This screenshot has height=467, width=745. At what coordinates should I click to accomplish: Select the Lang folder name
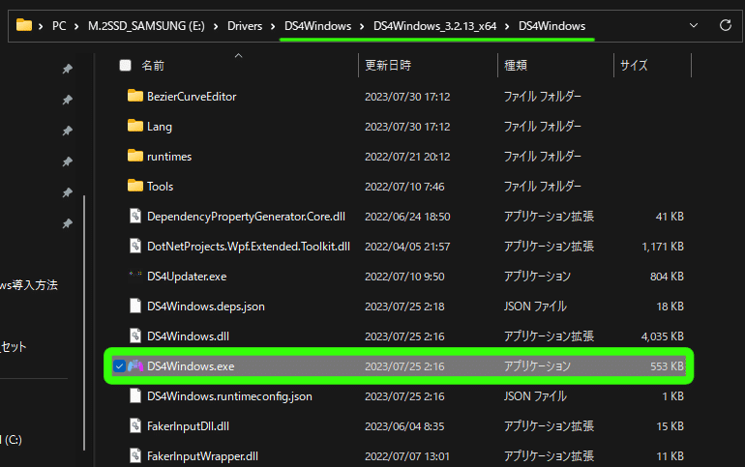(160, 127)
